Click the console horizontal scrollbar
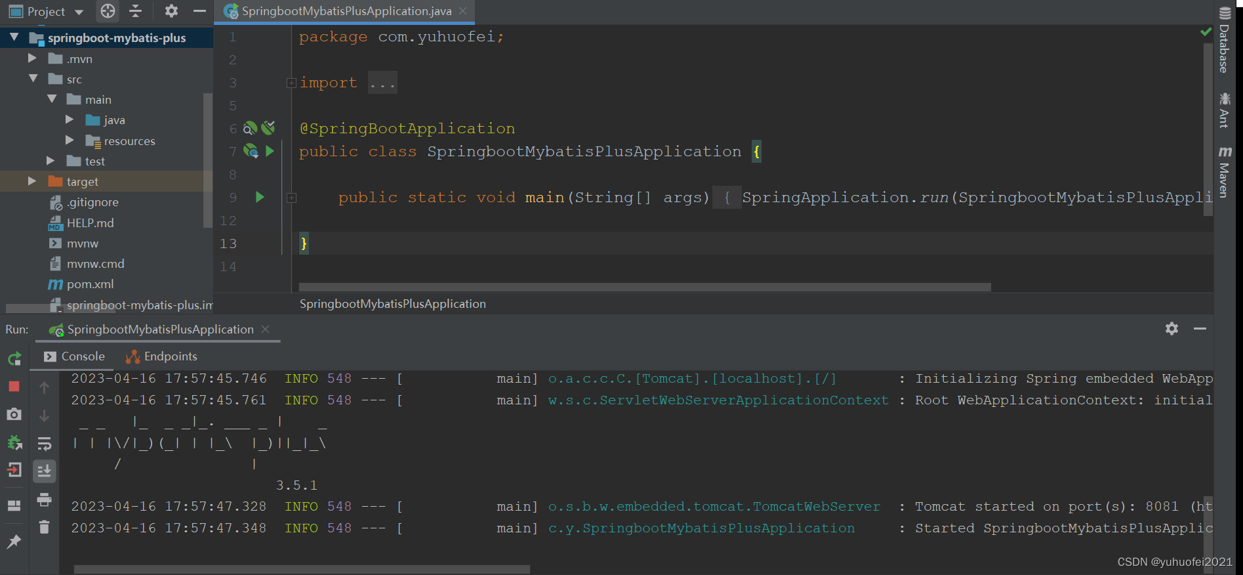The image size is (1243, 575). click(302, 569)
